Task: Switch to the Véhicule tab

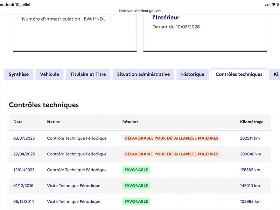Action: point(49,74)
